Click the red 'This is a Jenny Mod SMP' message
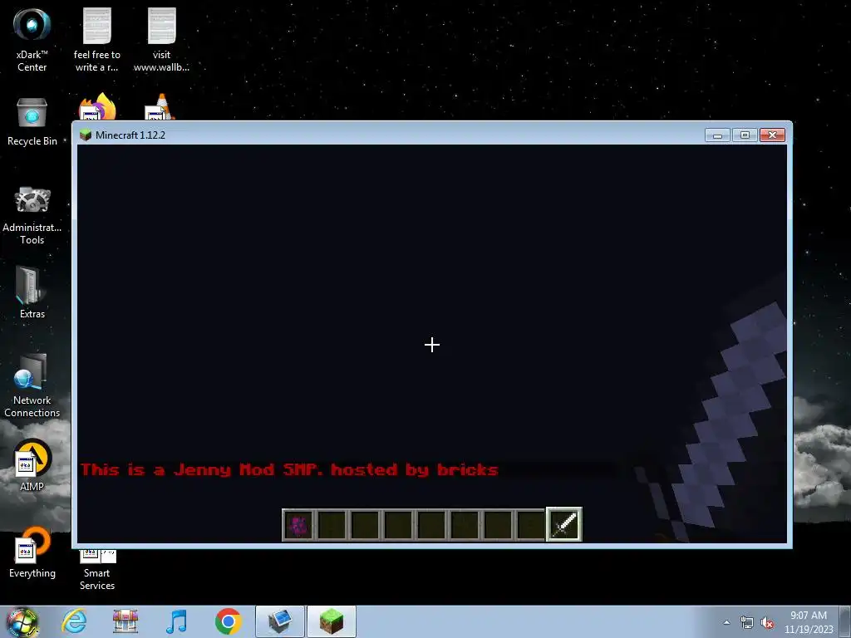 click(x=289, y=470)
